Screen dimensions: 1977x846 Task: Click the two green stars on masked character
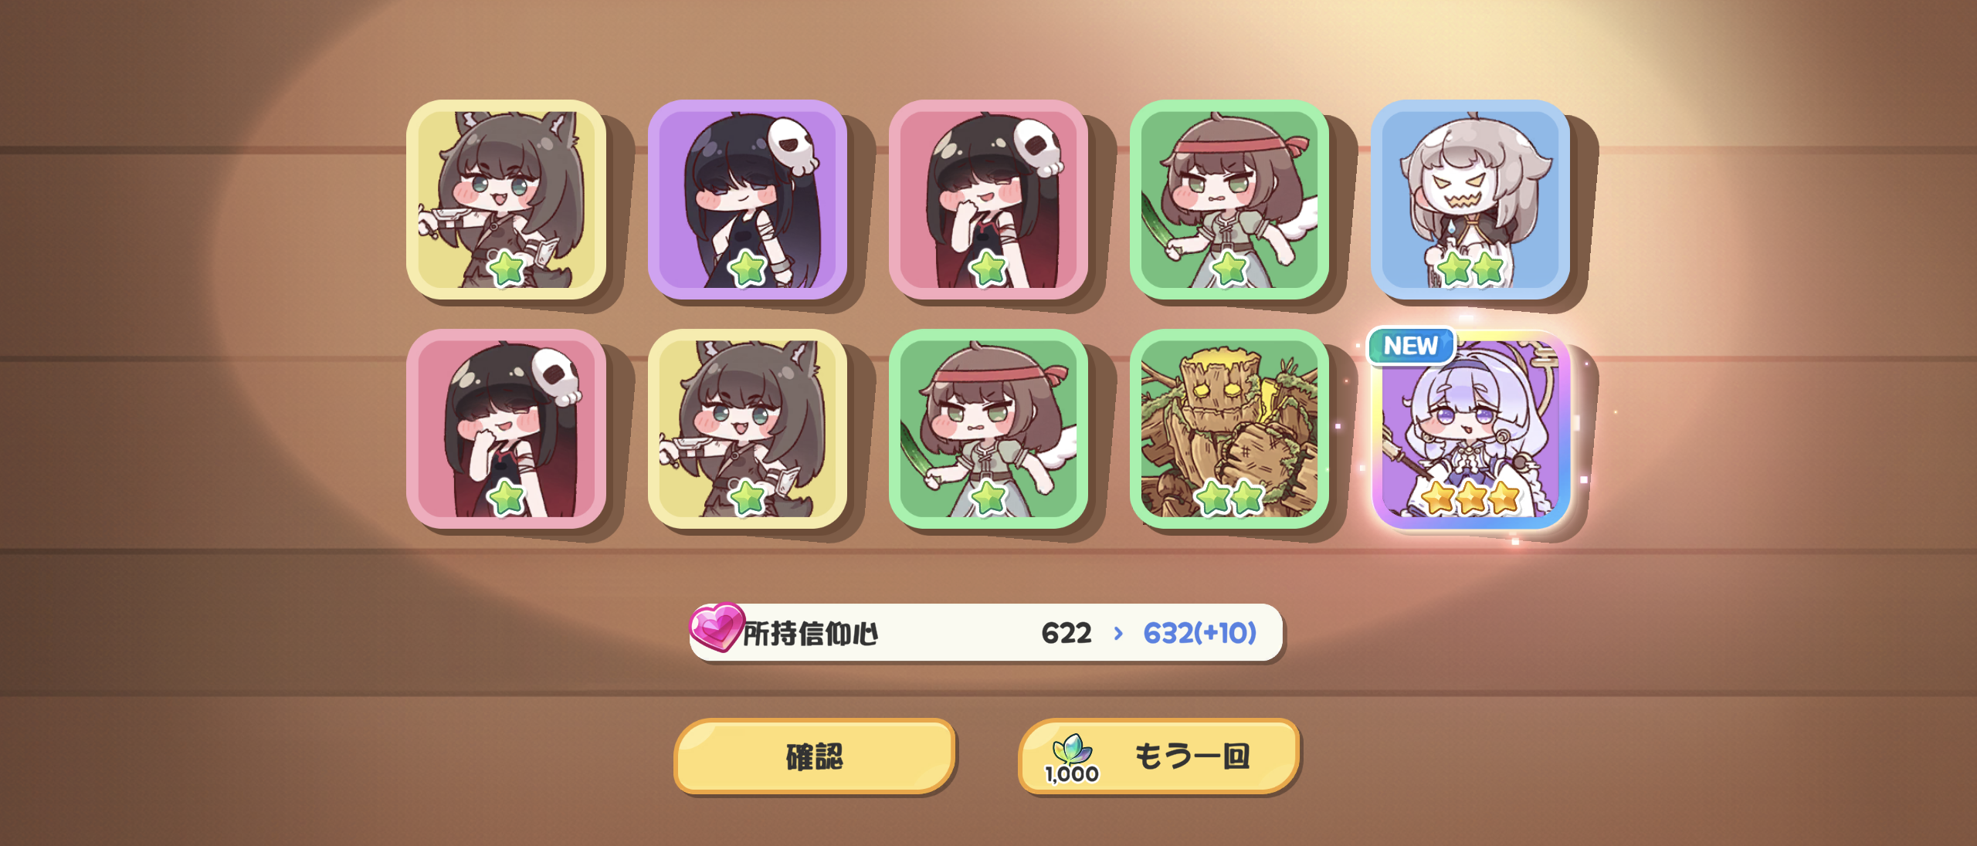pos(1470,268)
